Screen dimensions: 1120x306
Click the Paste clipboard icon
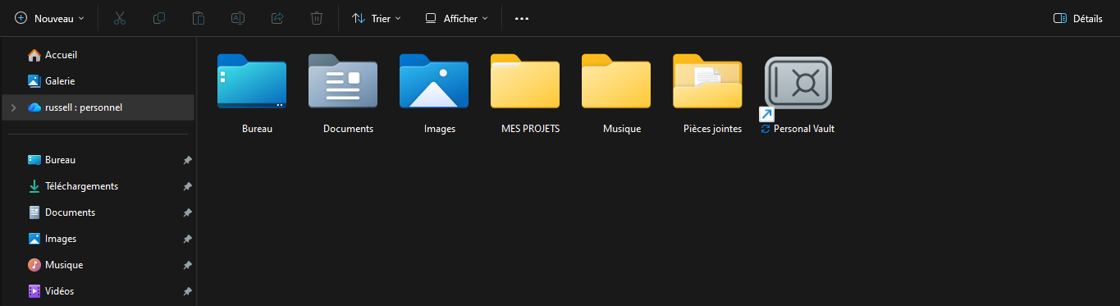pos(199,18)
